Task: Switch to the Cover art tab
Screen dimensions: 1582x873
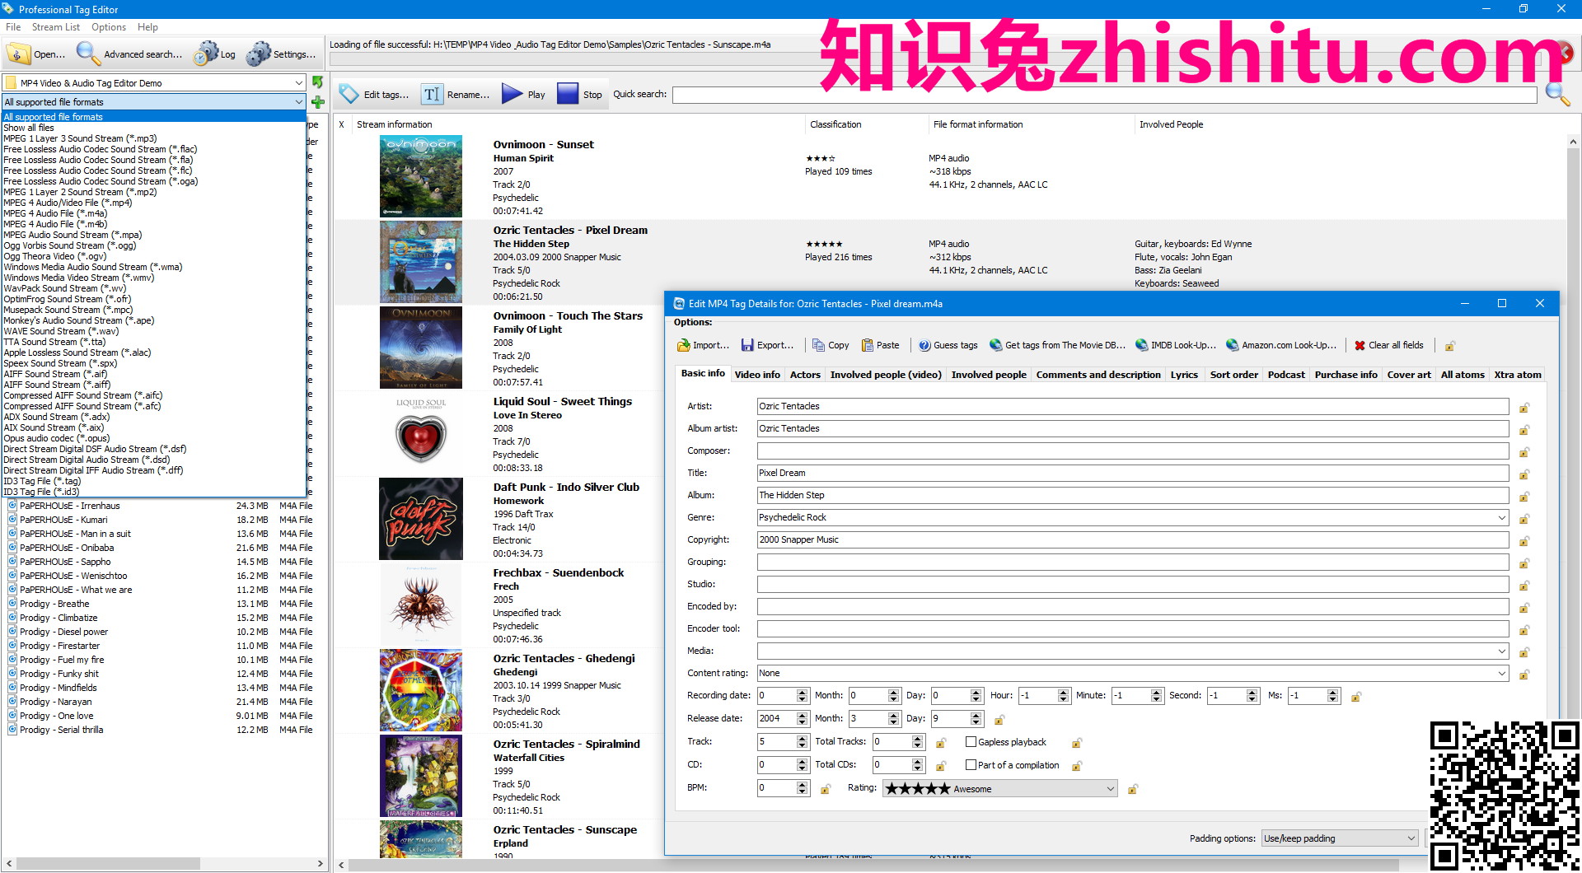Action: (1409, 375)
